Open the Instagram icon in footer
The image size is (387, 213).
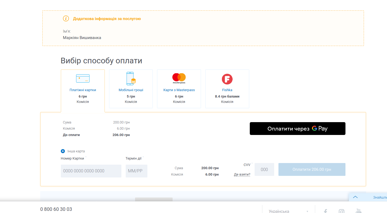click(x=341, y=211)
